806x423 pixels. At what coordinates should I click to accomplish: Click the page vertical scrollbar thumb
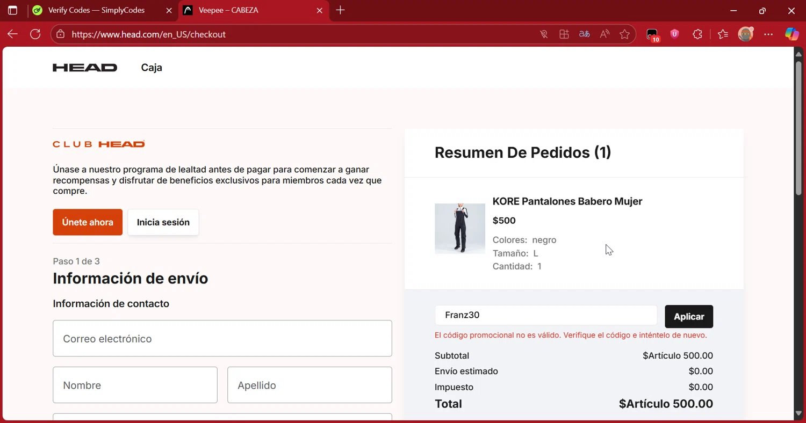(x=798, y=128)
